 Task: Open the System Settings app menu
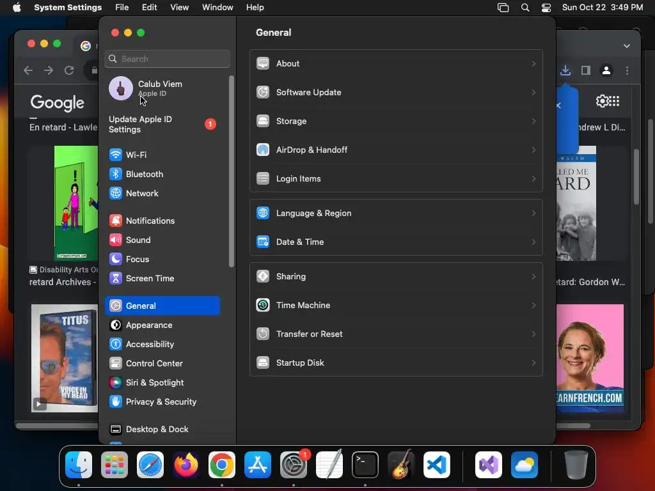68,8
